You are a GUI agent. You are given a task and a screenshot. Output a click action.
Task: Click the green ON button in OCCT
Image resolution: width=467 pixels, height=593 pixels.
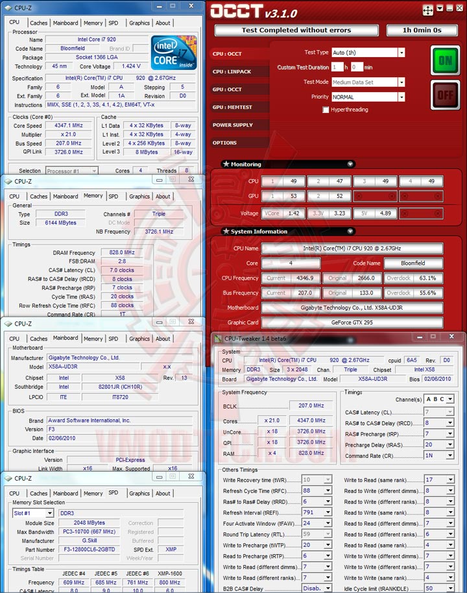click(x=445, y=60)
